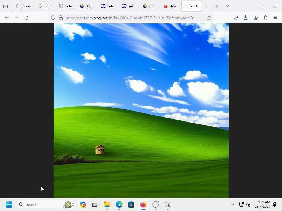This screenshot has height=211, width=282.
Task: Open tracking protection shield panel
Action: tap(53, 18)
